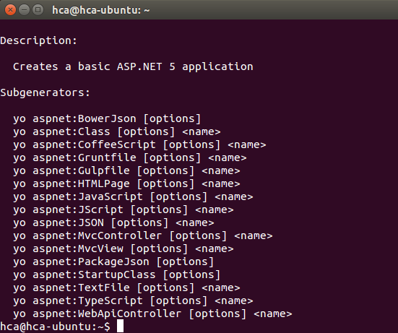The height and width of the screenshot is (333, 398).
Task: Click the aspnet:HTMLPage subgenerator line
Action: pos(126,183)
